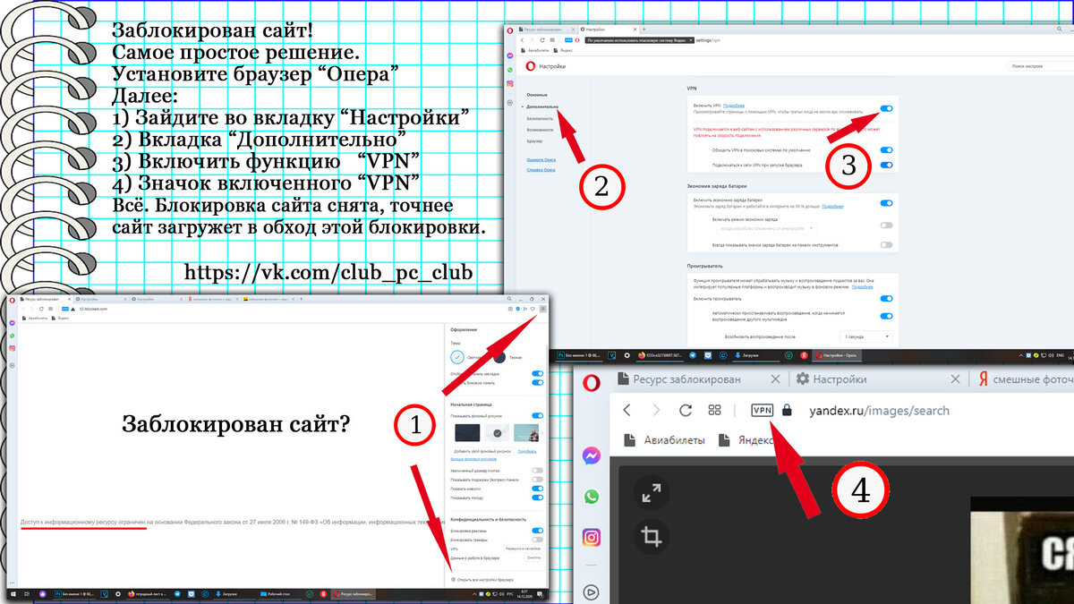The image size is (1074, 604).
Task: Open Instagram in the yandex.ru window sidebar
Action: coord(591,538)
